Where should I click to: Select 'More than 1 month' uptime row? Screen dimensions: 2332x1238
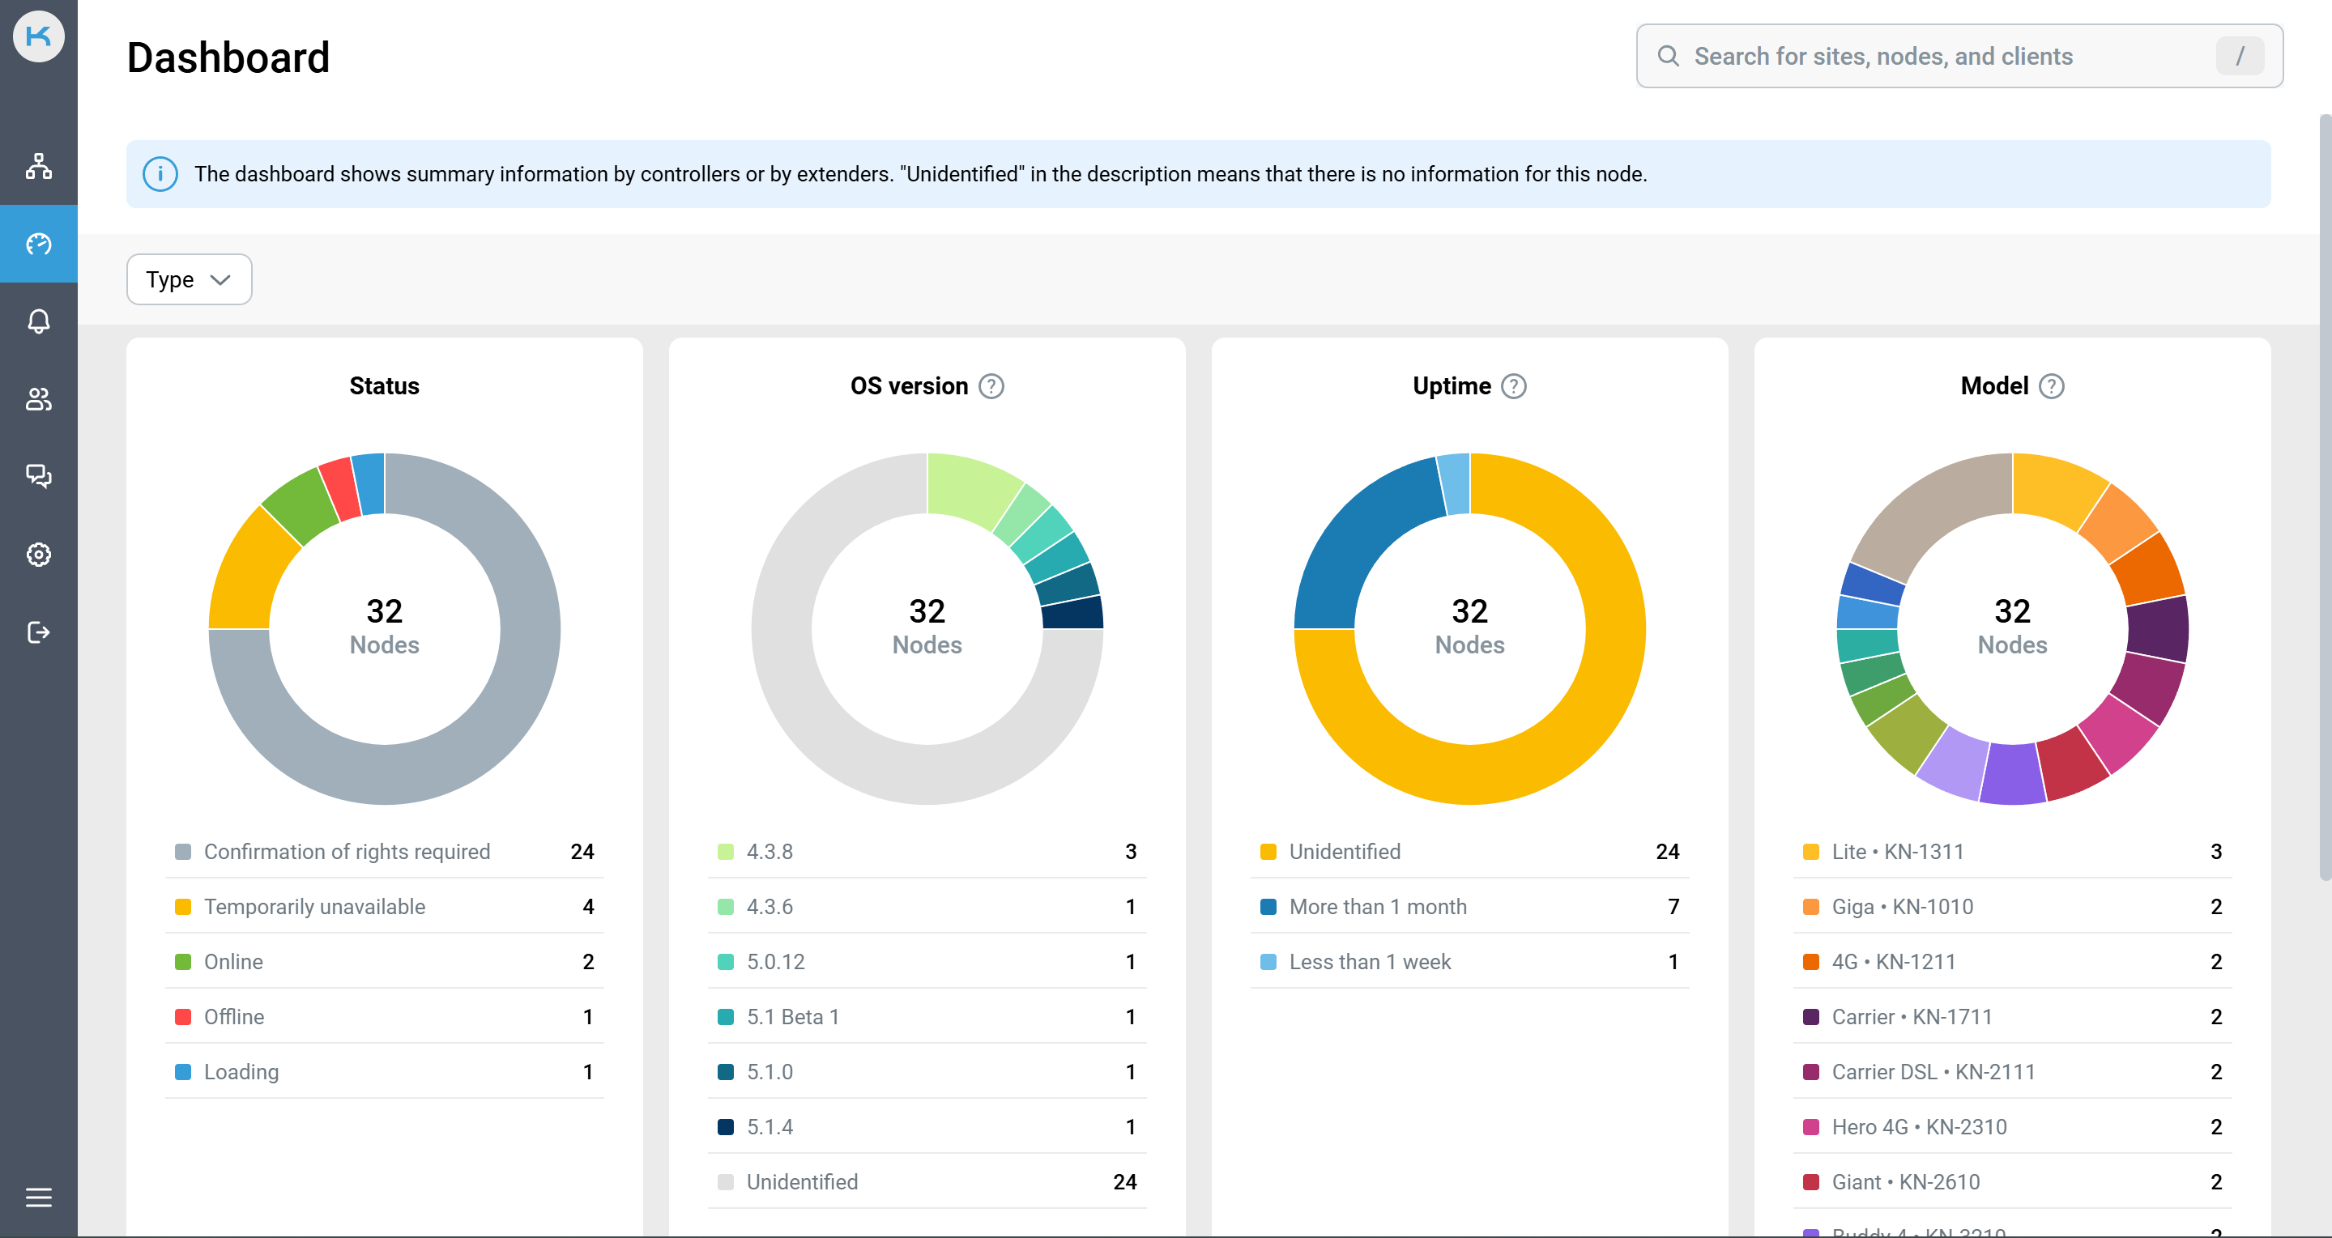click(x=1470, y=907)
